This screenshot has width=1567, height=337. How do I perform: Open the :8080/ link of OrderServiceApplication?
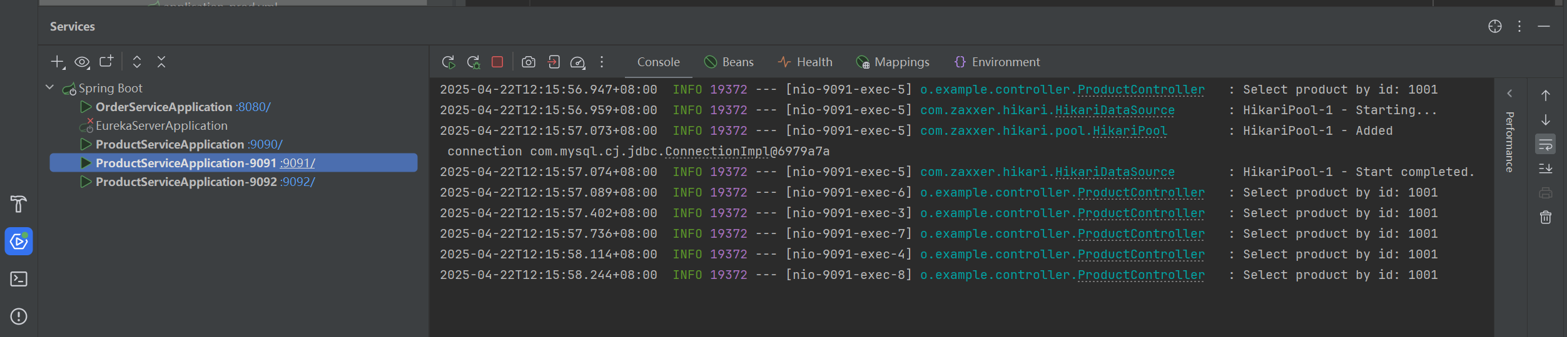[253, 107]
